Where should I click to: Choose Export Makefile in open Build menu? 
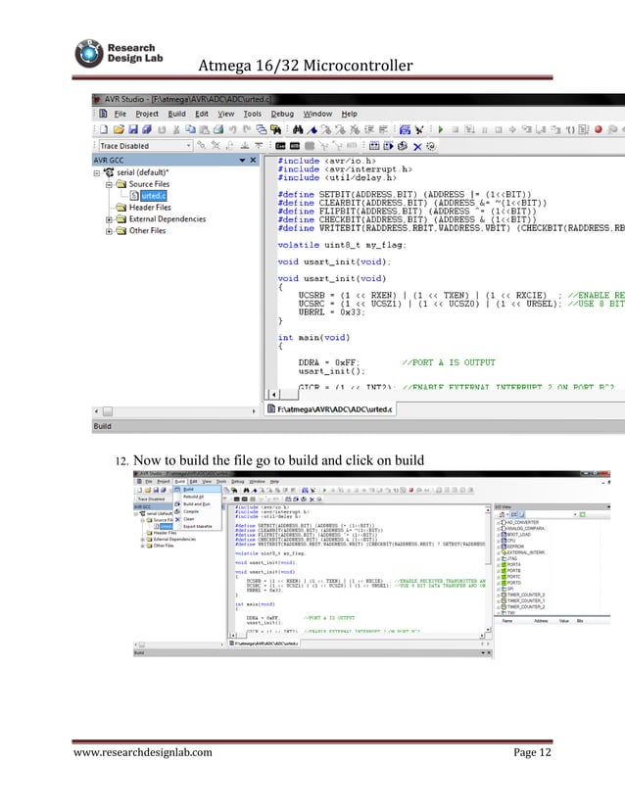coord(196,526)
